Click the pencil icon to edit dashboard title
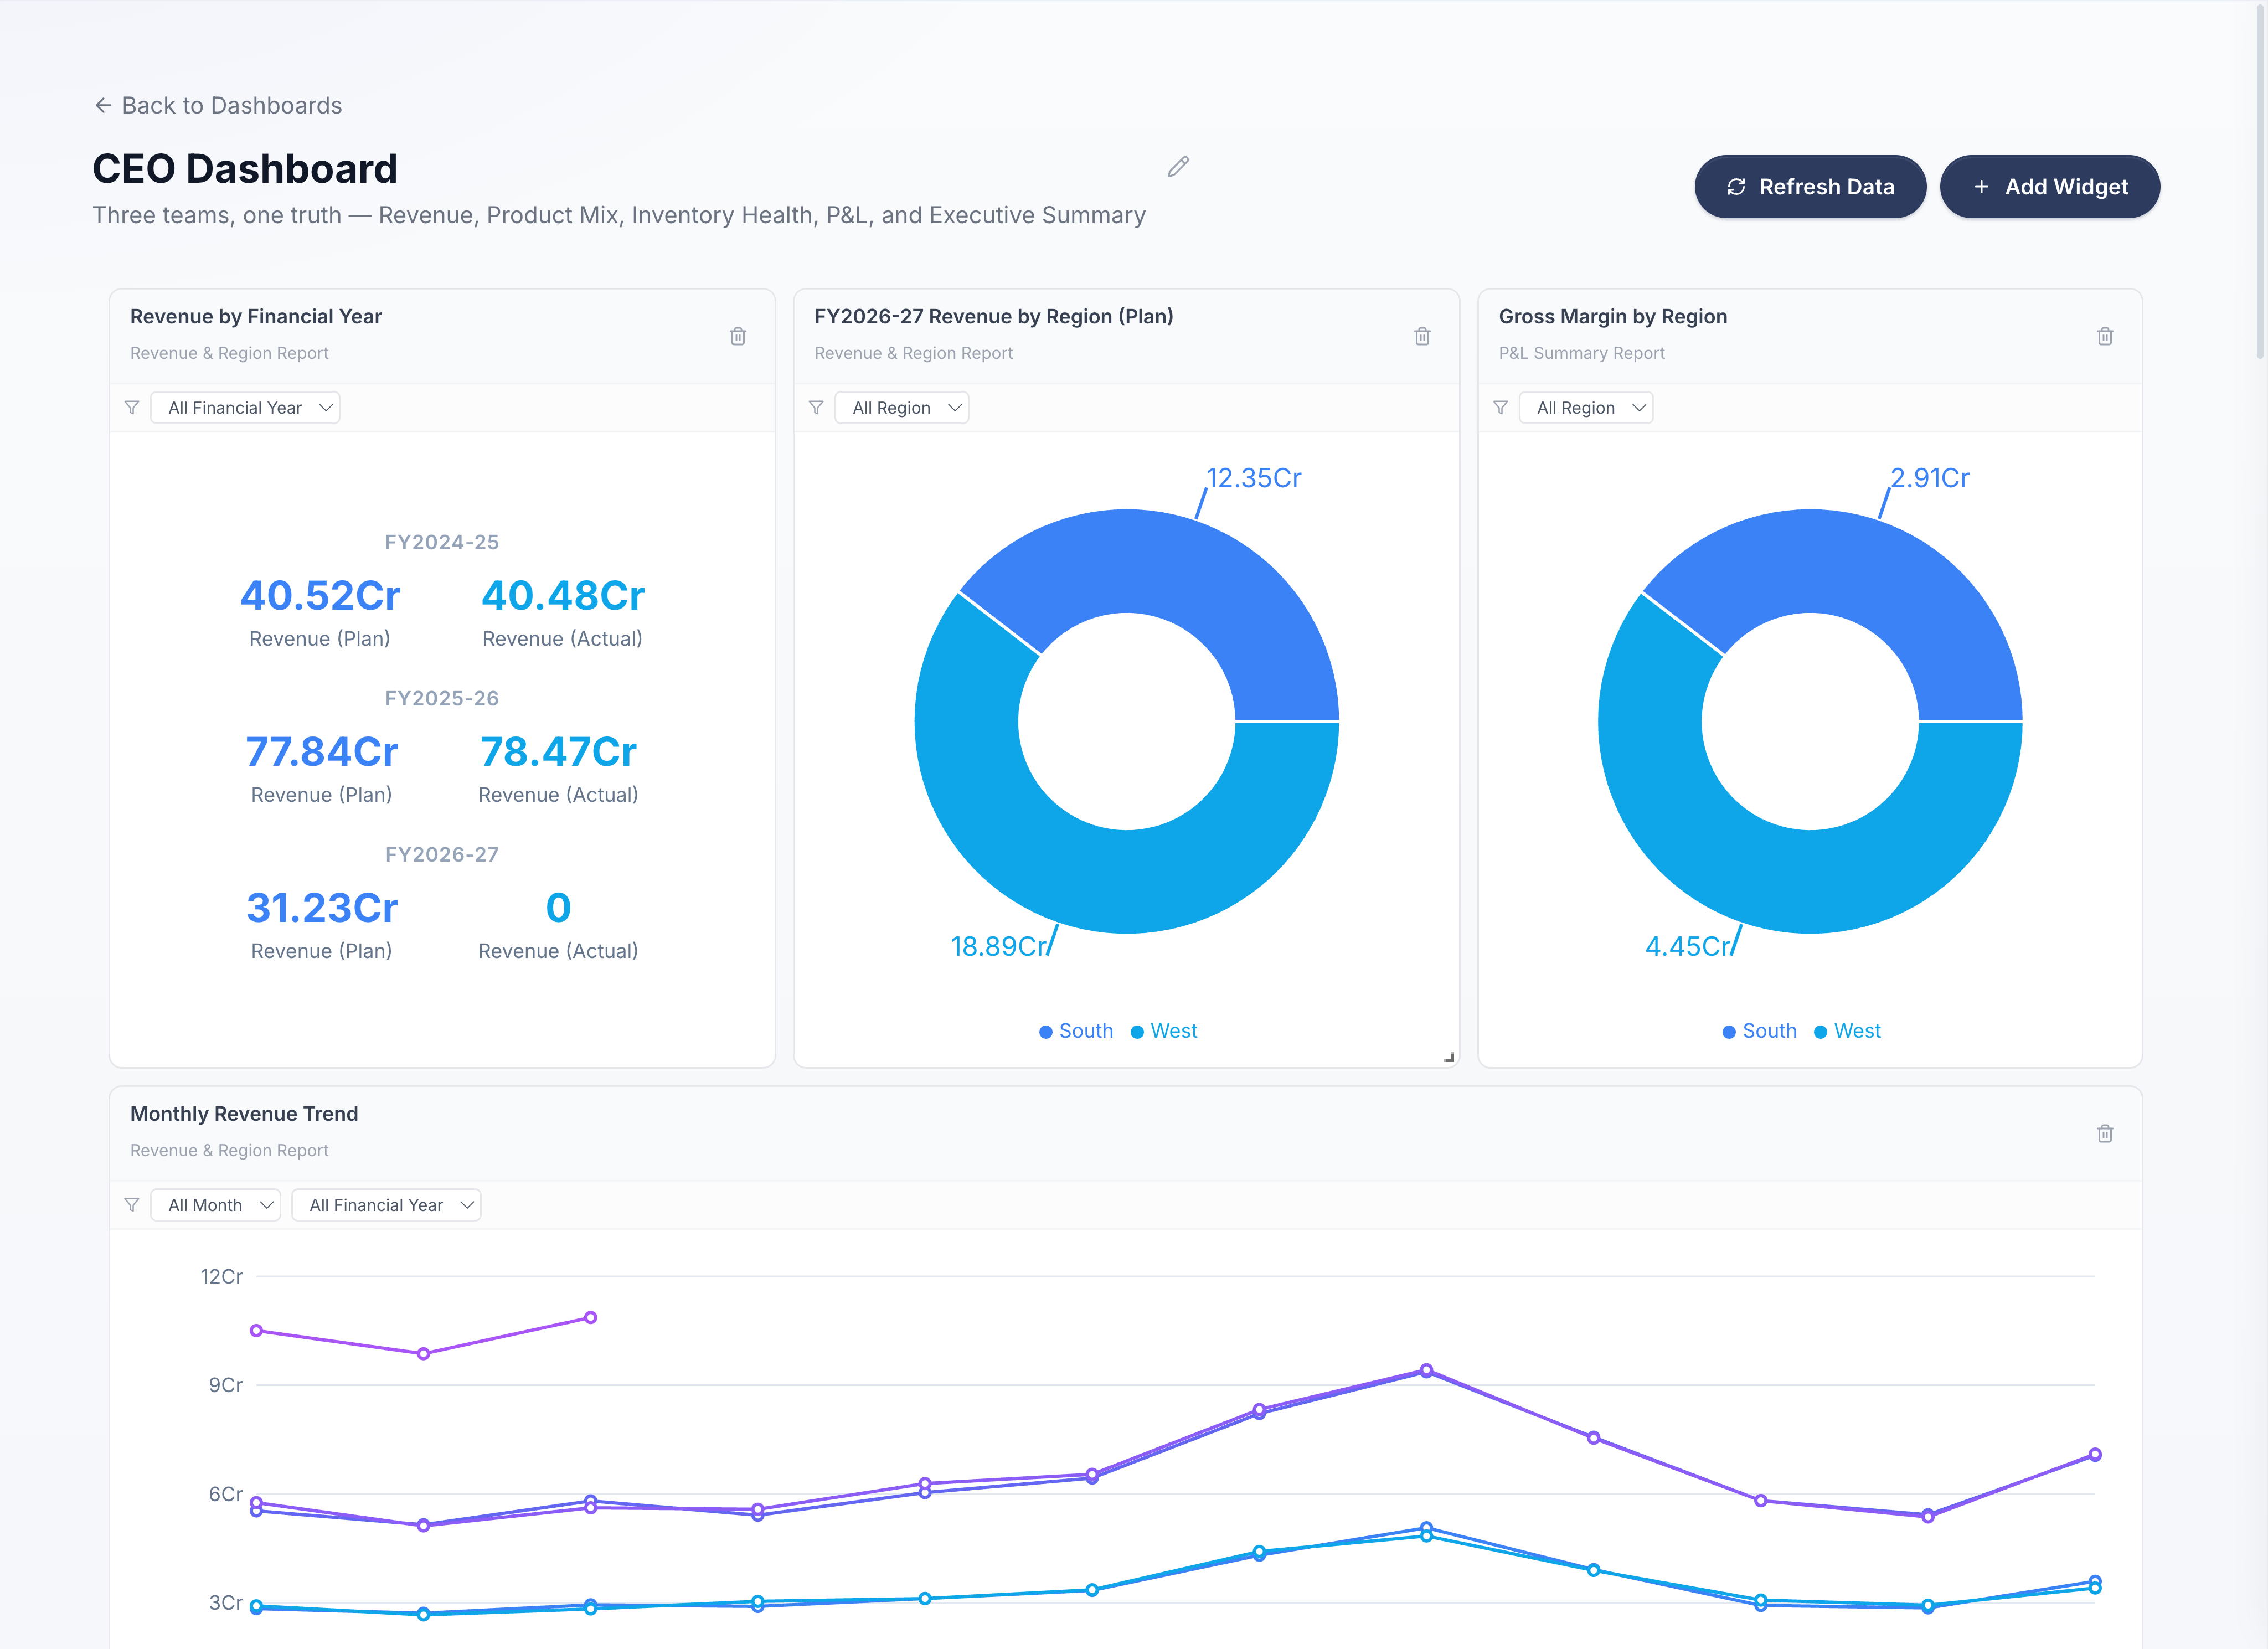The image size is (2268, 1649). click(x=1177, y=166)
